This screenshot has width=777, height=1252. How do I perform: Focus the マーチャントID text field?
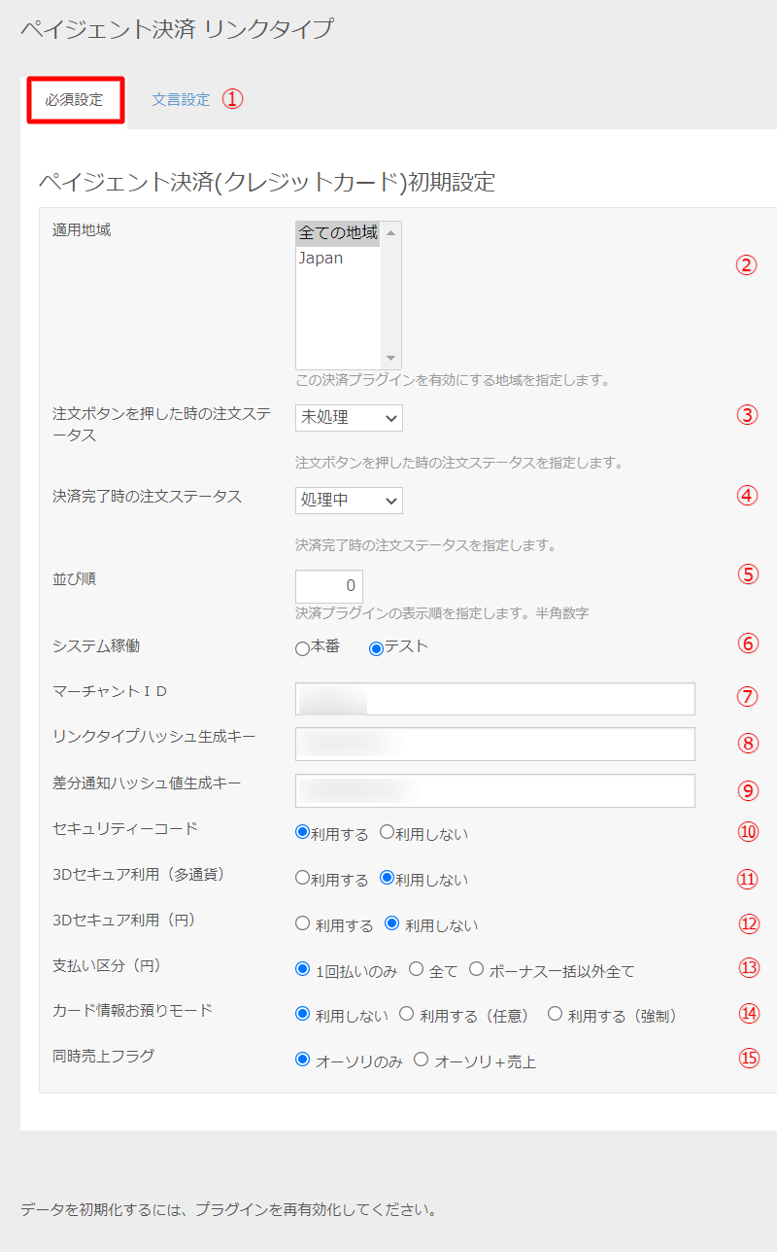pyautogui.click(x=495, y=699)
